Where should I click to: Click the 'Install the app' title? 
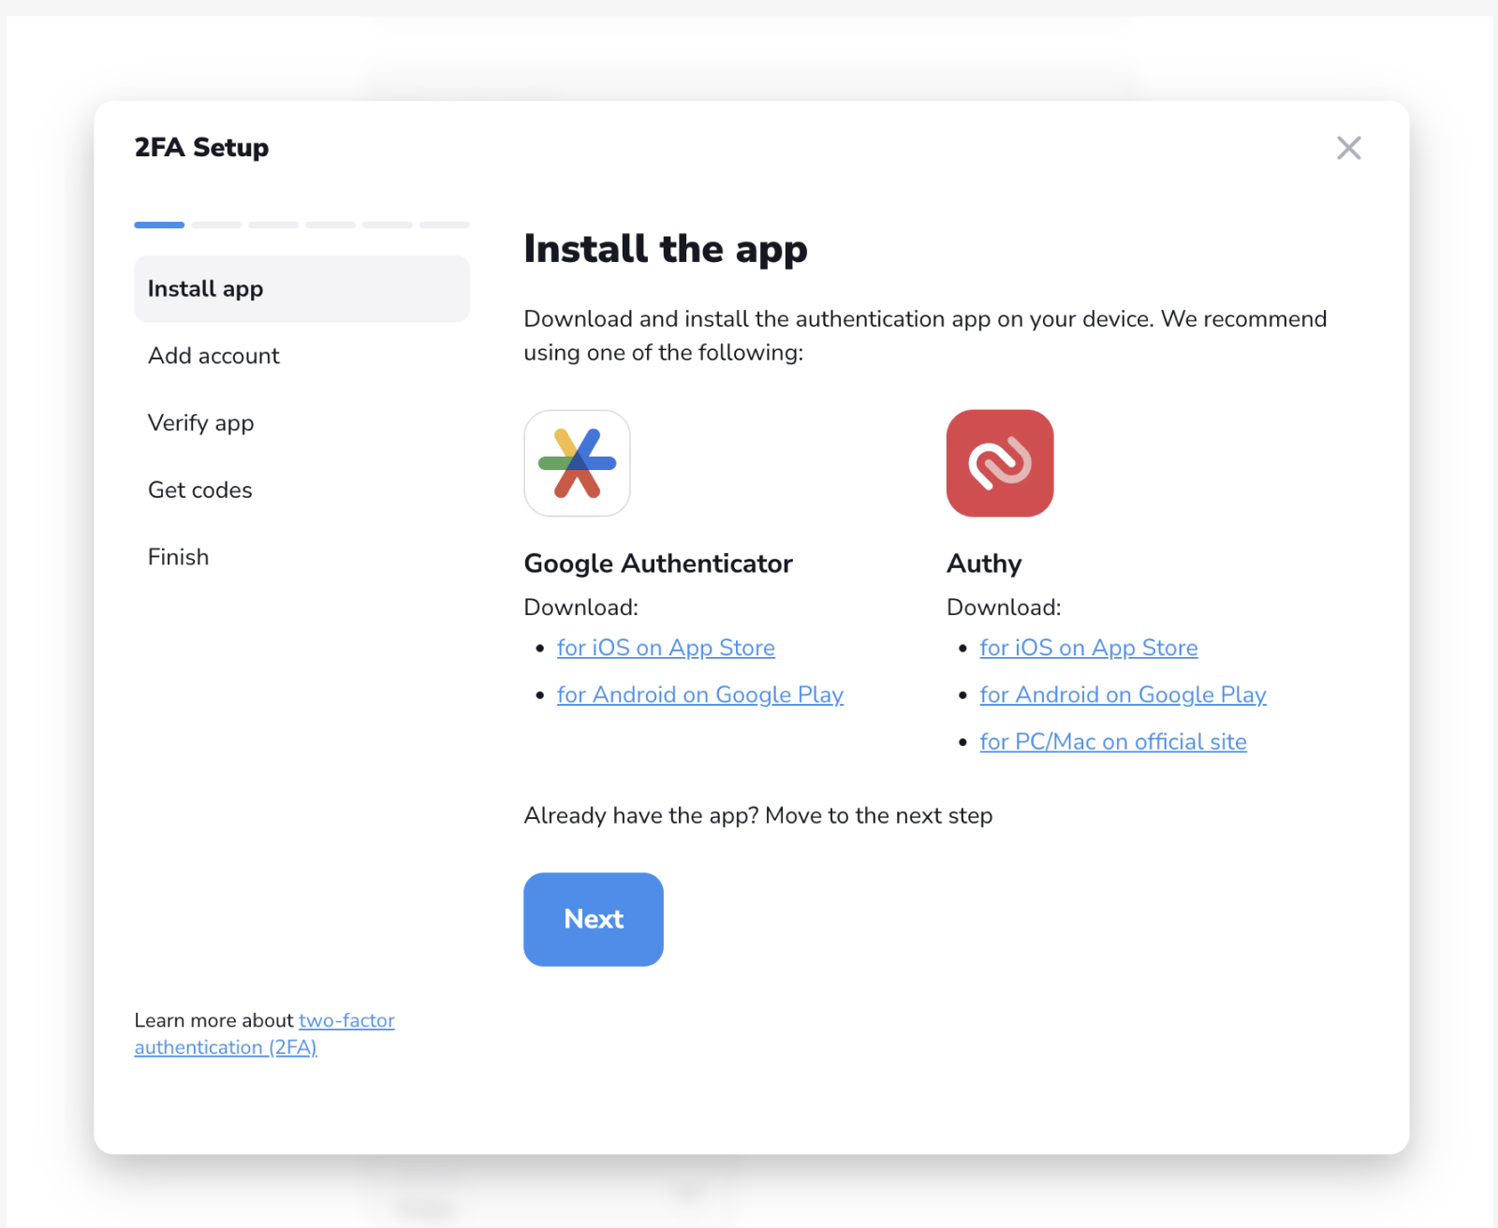666,249
